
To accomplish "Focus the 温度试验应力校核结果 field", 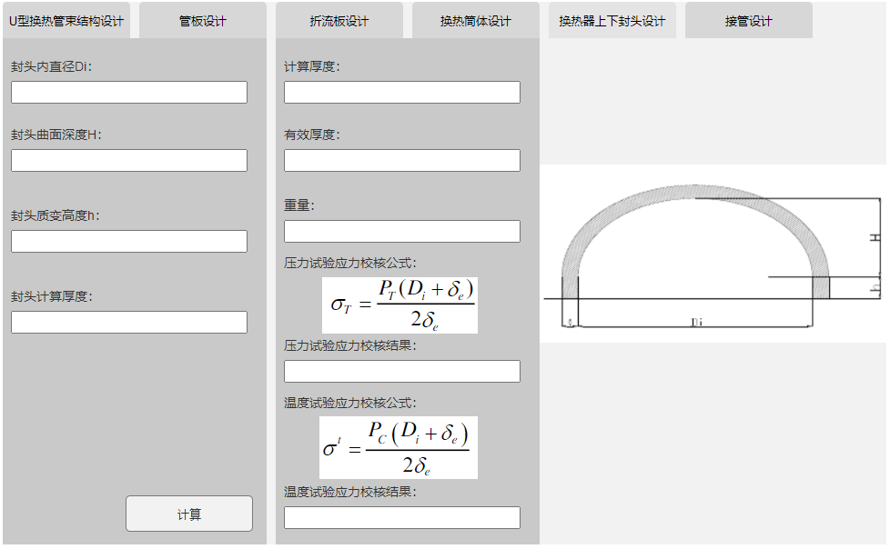I will click(402, 518).
